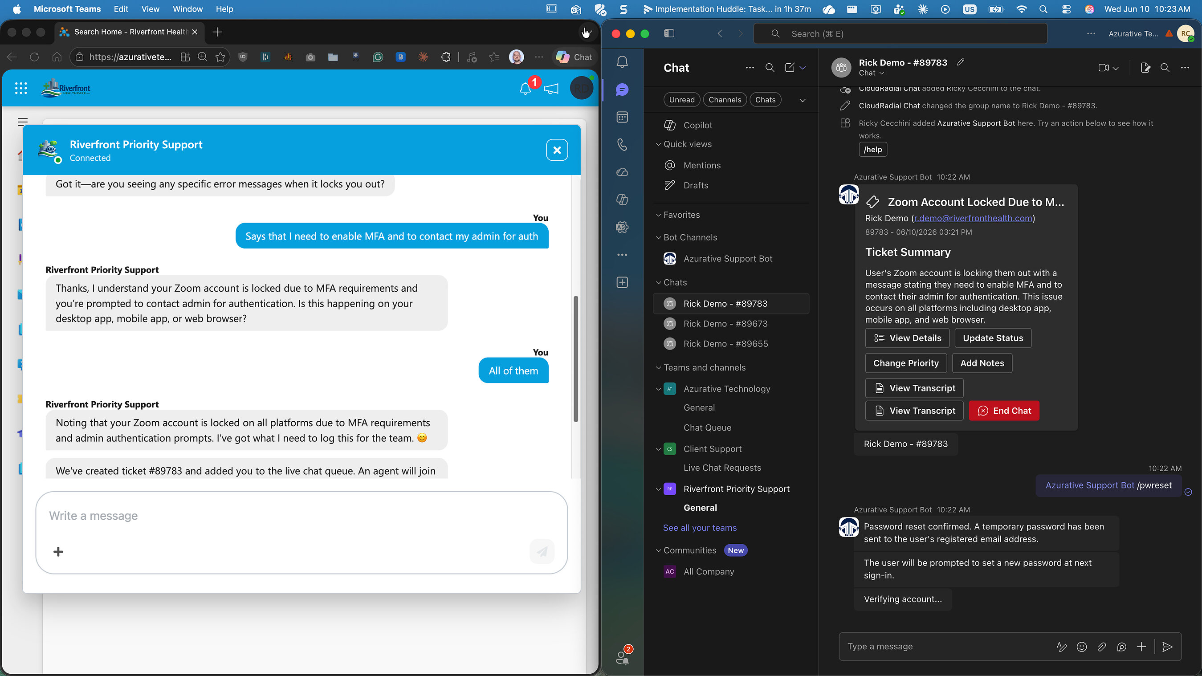1202x676 pixels.
Task: Rename the group via the pencil icon
Action: 960,62
